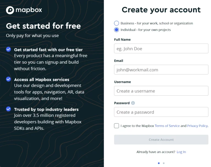Click checkmark icon beside Access all Mapbox services

coord(9,79)
